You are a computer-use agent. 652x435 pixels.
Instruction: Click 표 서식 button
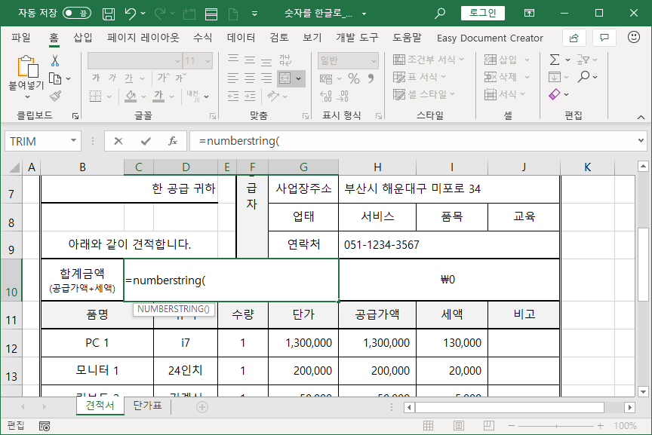point(420,77)
